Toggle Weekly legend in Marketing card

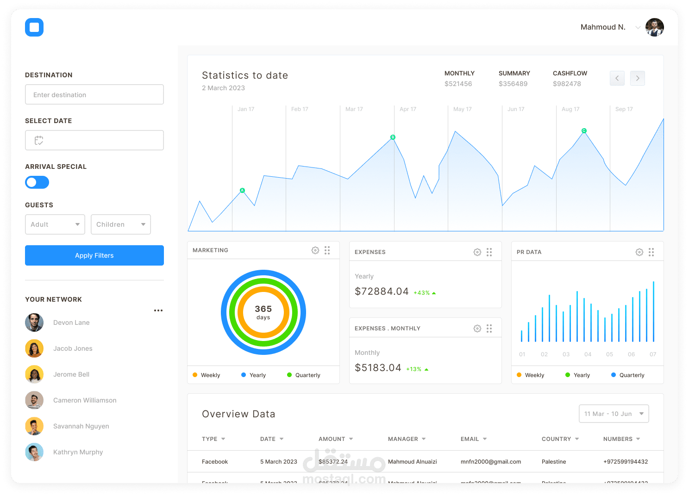click(x=207, y=375)
